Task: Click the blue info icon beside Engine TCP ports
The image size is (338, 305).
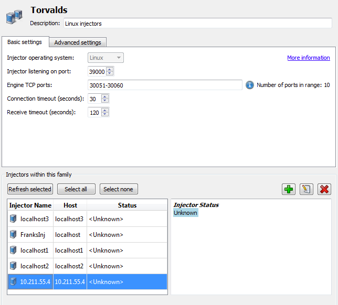Action: (x=250, y=85)
